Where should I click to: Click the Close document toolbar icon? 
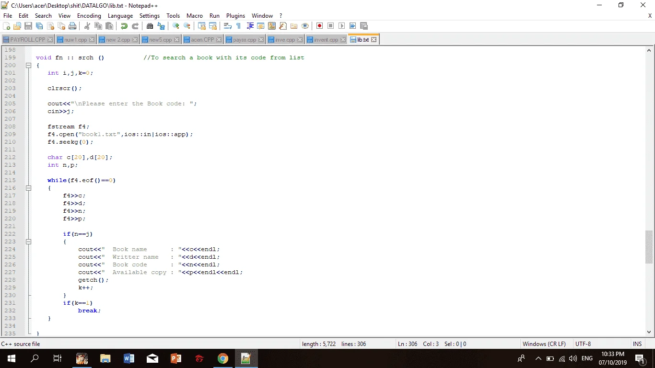tap(50, 26)
